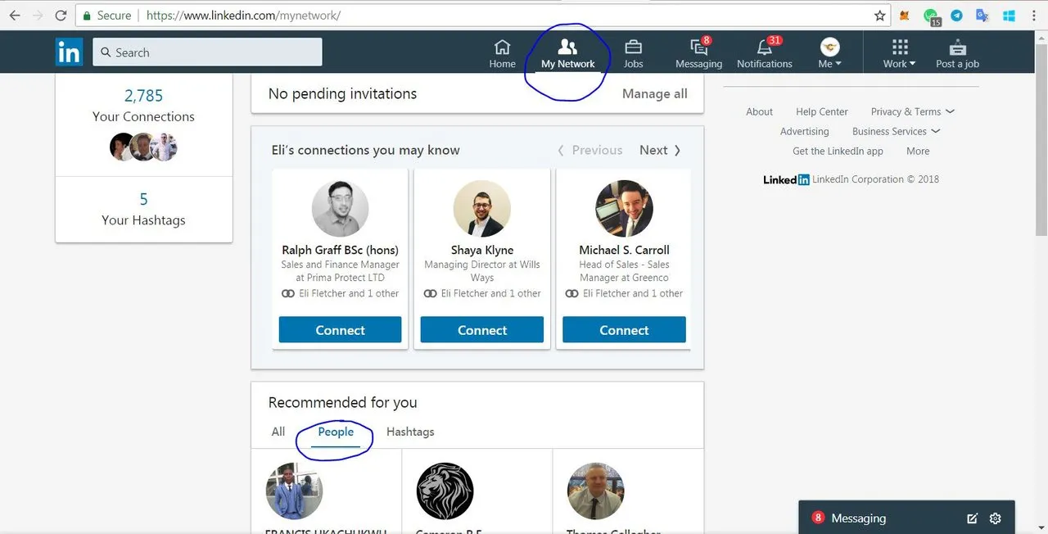Viewport: 1048px width, 534px height.
Task: Open the name Shaya Klyne
Action: (x=481, y=250)
